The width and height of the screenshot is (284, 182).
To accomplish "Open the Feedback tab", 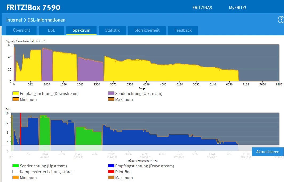I will tap(183, 30).
